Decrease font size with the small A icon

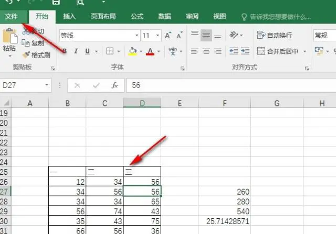click(x=180, y=35)
